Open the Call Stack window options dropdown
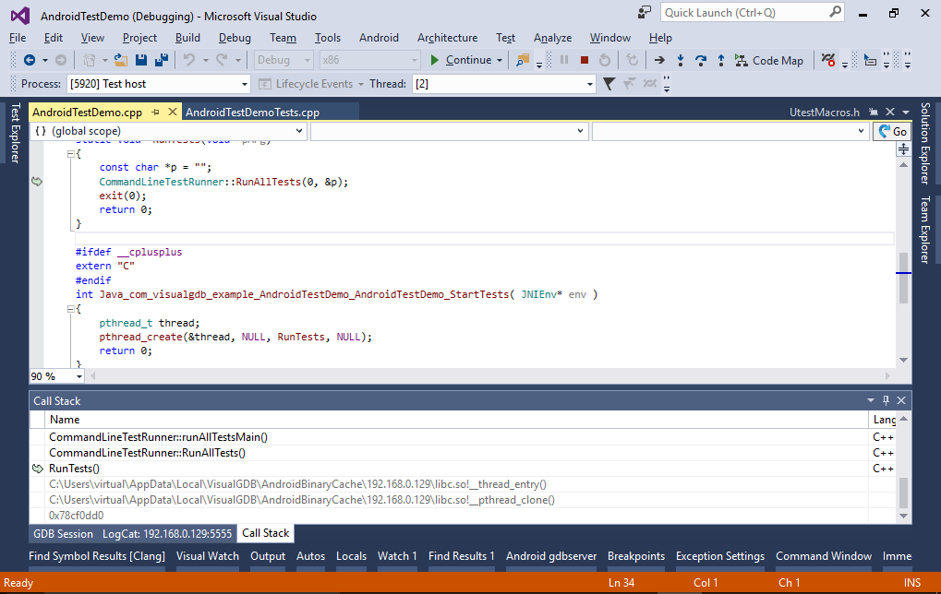 [x=870, y=400]
